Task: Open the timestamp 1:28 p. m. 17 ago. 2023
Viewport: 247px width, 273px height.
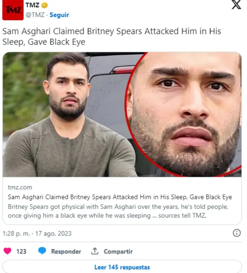Action: pos(37,233)
